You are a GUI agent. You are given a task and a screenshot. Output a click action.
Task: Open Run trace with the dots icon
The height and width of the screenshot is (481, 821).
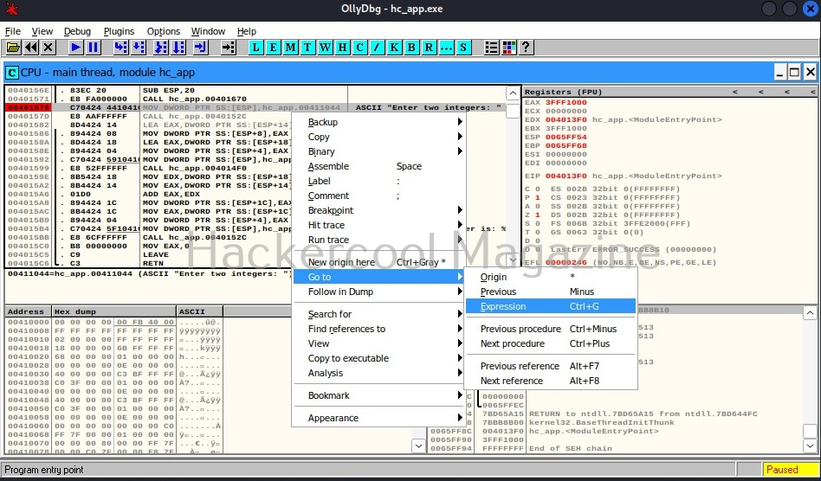tap(446, 48)
